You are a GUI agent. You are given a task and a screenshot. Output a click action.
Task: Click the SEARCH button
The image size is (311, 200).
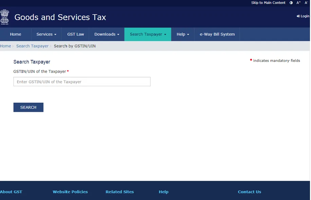coord(29,107)
